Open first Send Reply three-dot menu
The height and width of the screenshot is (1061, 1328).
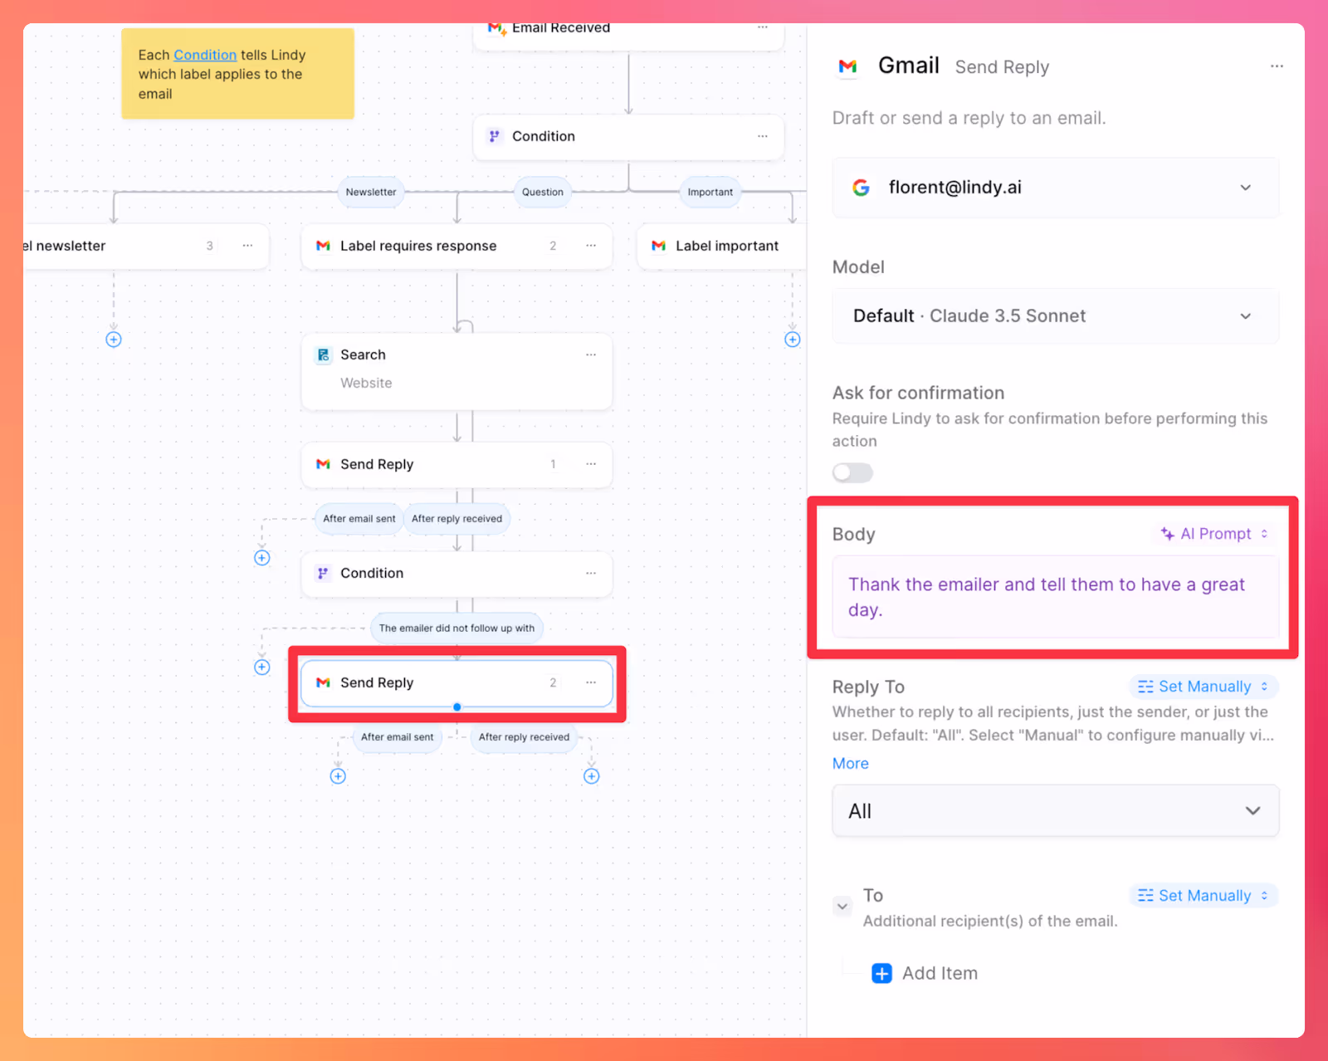[591, 464]
